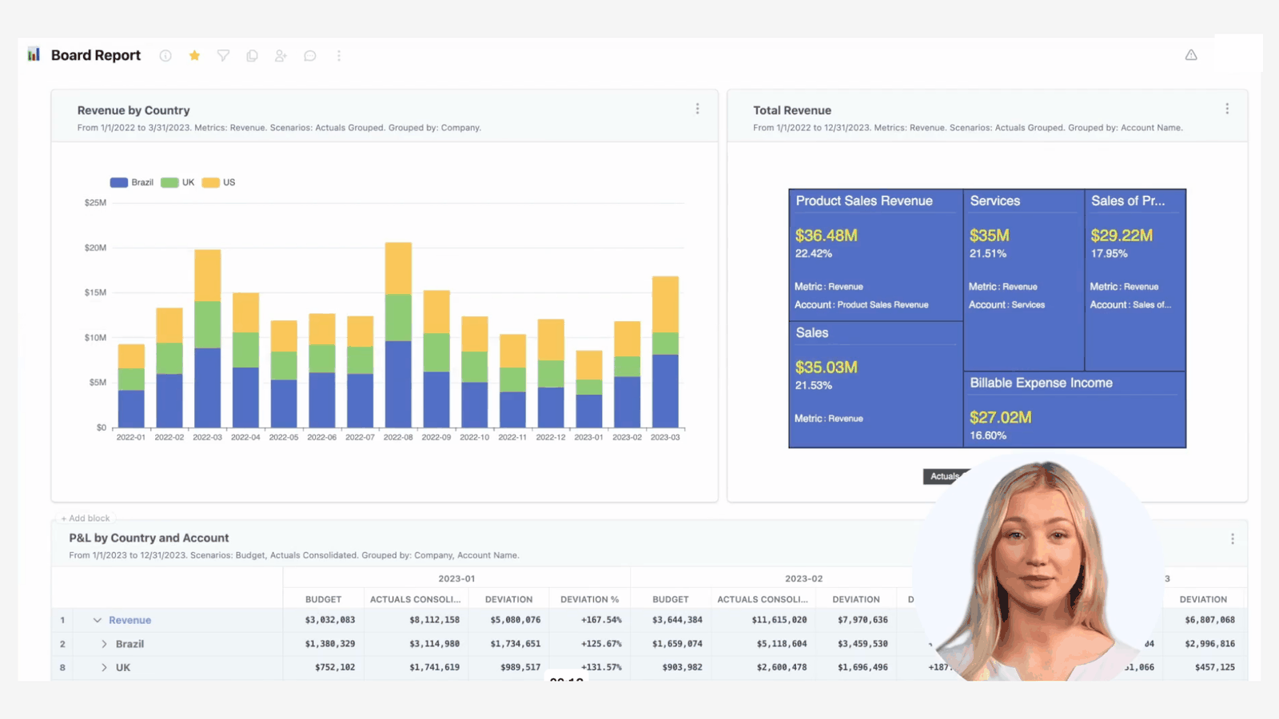Viewport: 1279px width, 719px height.
Task: Toggle Brazil series in chart legend
Action: click(x=132, y=182)
